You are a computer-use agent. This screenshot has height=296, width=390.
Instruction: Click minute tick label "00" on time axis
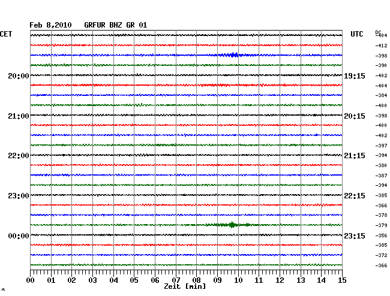pyautogui.click(x=31, y=280)
